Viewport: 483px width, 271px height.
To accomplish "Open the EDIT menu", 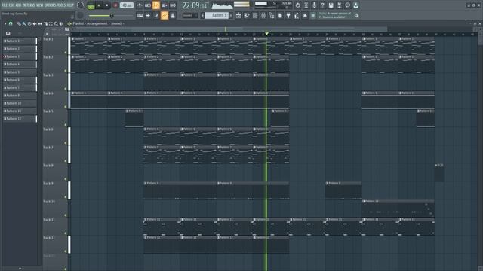I will [12, 5].
